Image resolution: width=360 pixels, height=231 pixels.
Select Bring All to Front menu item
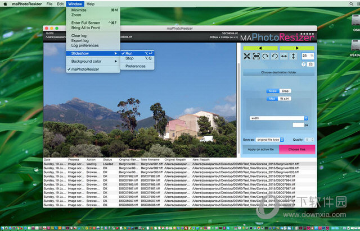93,28
